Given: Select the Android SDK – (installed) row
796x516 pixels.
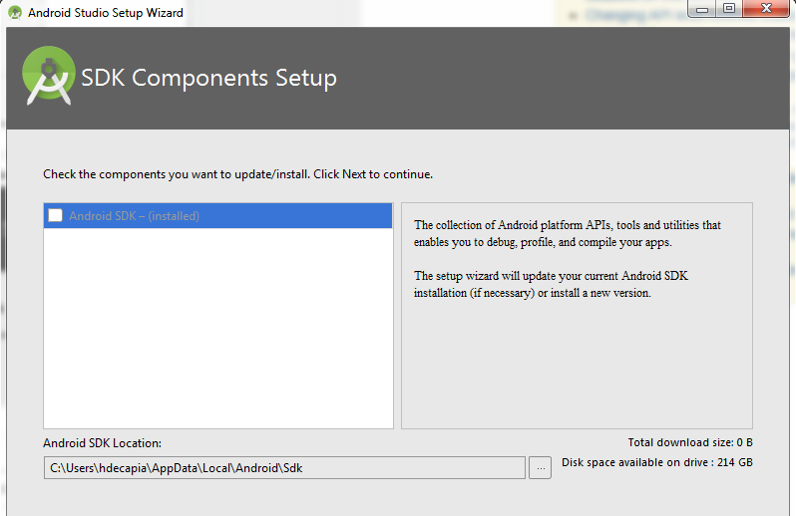Looking at the screenshot, I should point(217,216).
